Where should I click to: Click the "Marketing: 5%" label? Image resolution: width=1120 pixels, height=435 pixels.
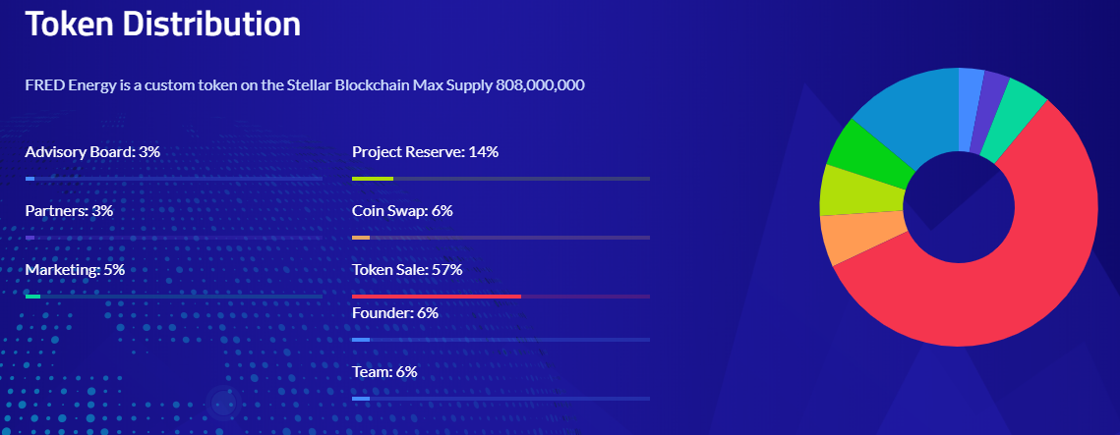pyautogui.click(x=75, y=269)
